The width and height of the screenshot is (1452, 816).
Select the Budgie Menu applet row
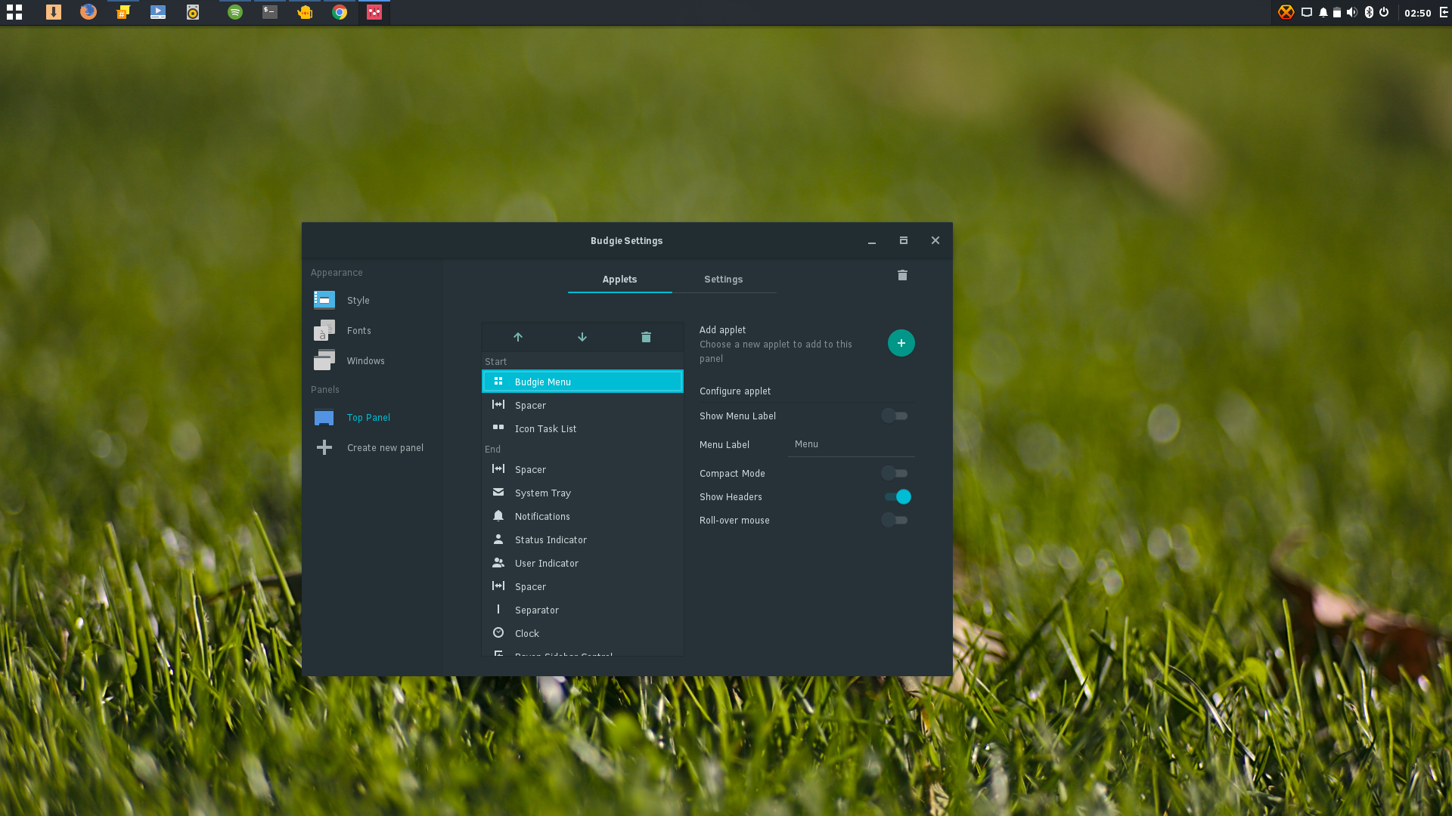(x=582, y=382)
